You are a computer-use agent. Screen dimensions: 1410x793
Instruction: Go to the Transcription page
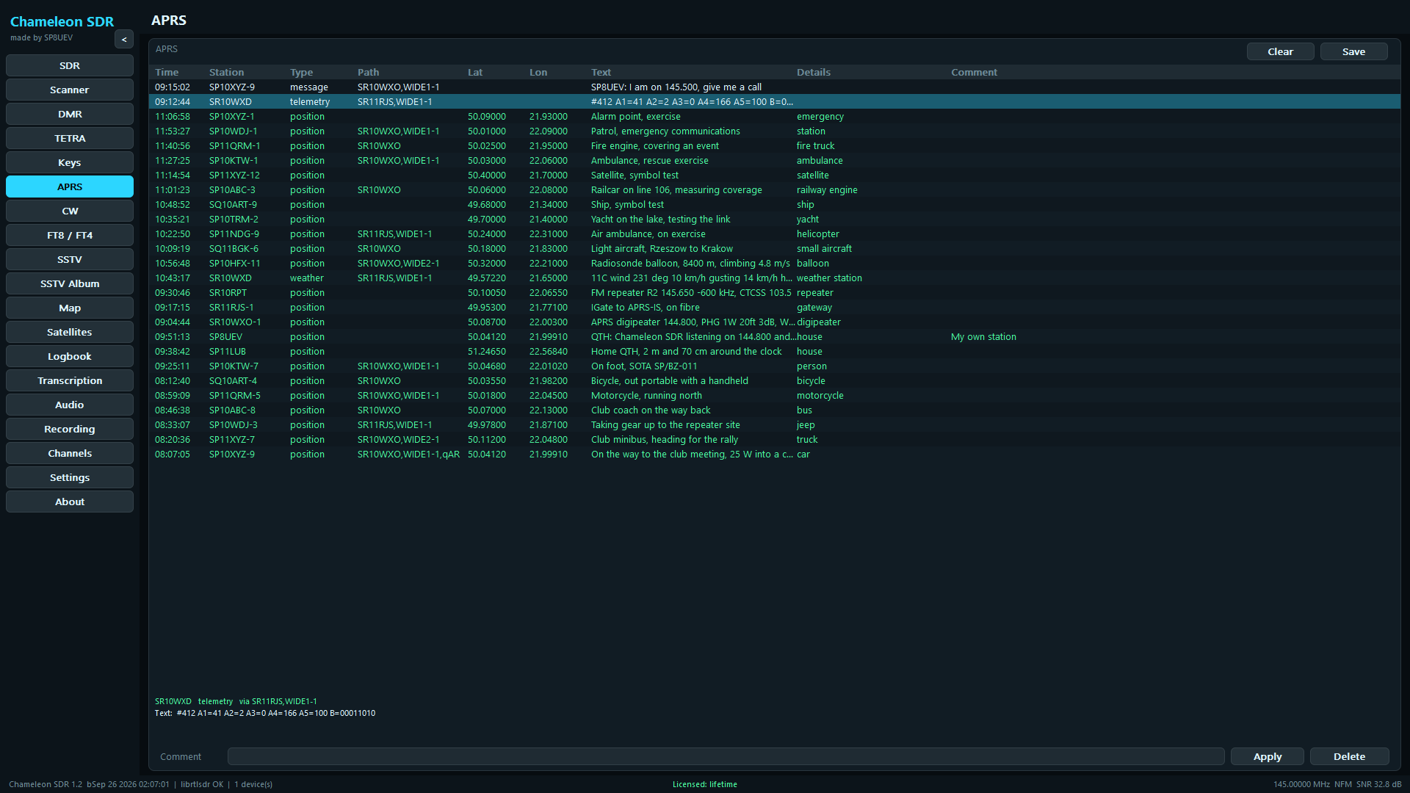point(70,380)
